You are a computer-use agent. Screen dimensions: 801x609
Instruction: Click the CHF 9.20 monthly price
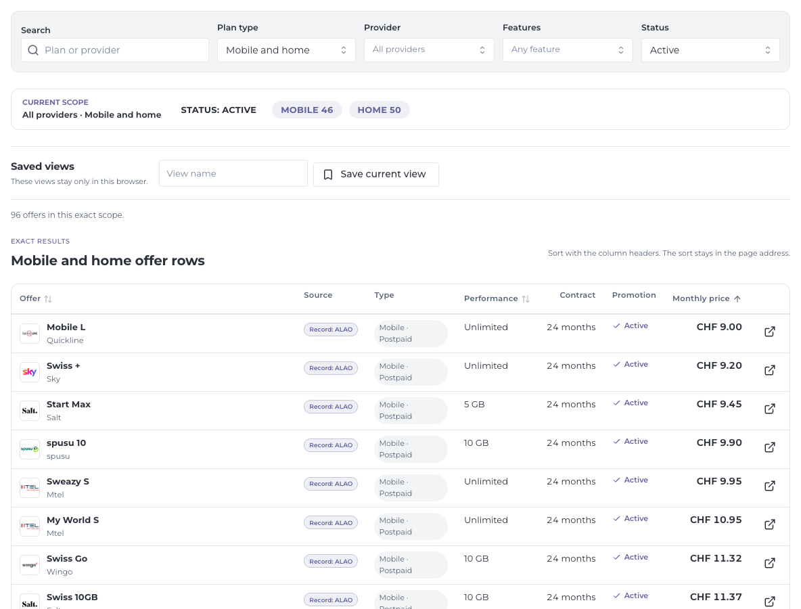(718, 366)
